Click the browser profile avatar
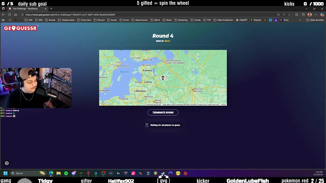This screenshot has height=183, width=326. coord(310,15)
